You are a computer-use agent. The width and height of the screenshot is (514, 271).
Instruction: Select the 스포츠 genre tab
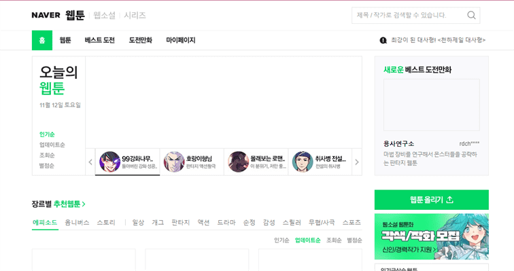pyautogui.click(x=352, y=223)
